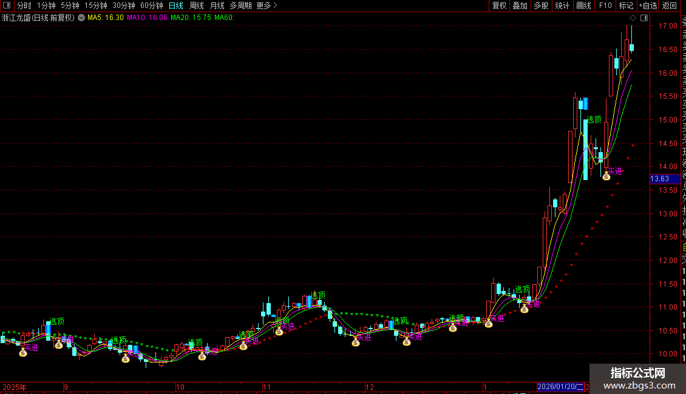Click the 17.00 price axis label
The height and width of the screenshot is (394, 686).
click(x=668, y=26)
